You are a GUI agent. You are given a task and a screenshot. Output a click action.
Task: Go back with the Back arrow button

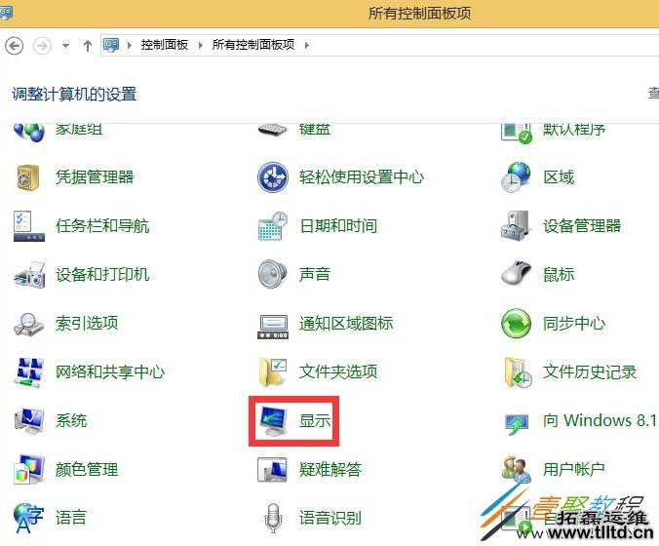tap(15, 45)
